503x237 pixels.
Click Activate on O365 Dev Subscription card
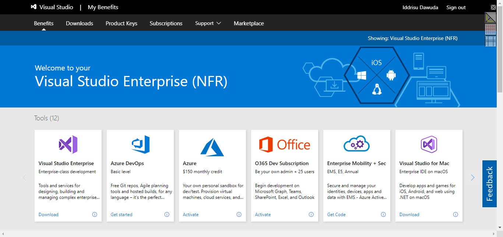[x=263, y=215]
